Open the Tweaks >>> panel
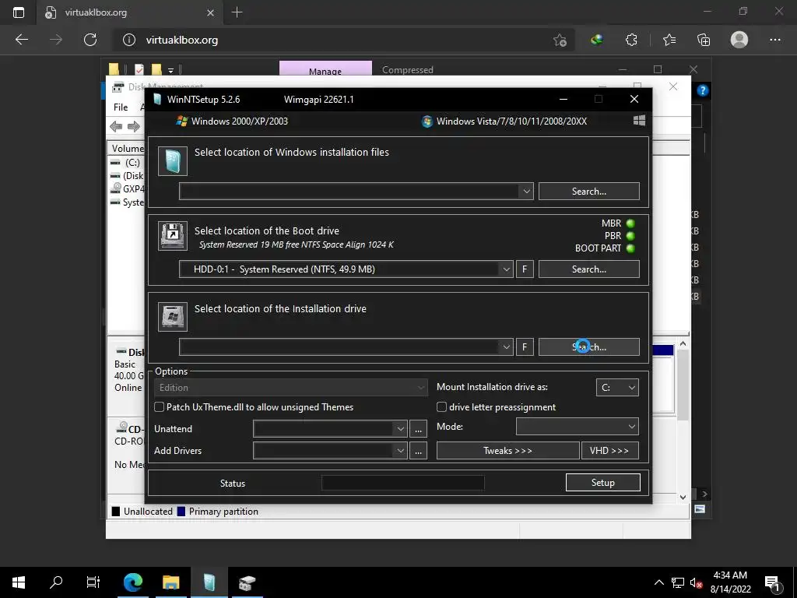Image resolution: width=797 pixels, height=598 pixels. click(507, 451)
